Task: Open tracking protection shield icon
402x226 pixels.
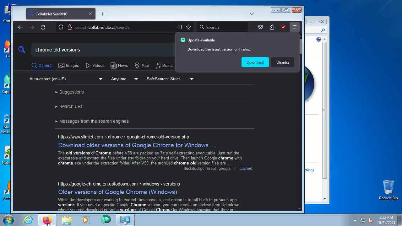Action: (x=61, y=27)
